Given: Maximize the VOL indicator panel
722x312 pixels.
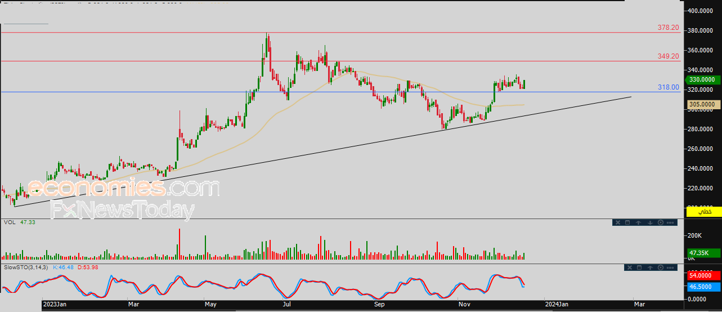Looking at the screenshot, I should click(x=627, y=222).
